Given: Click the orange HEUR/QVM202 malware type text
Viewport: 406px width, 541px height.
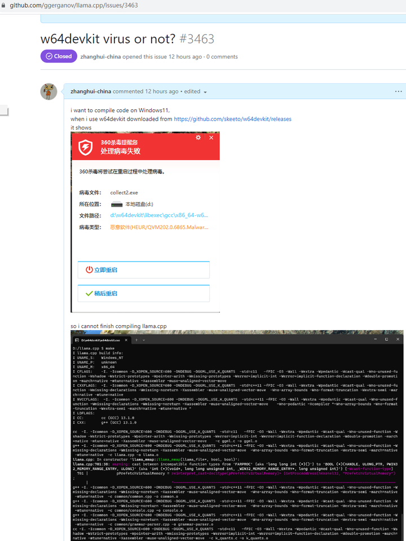Looking at the screenshot, I should pos(159,227).
